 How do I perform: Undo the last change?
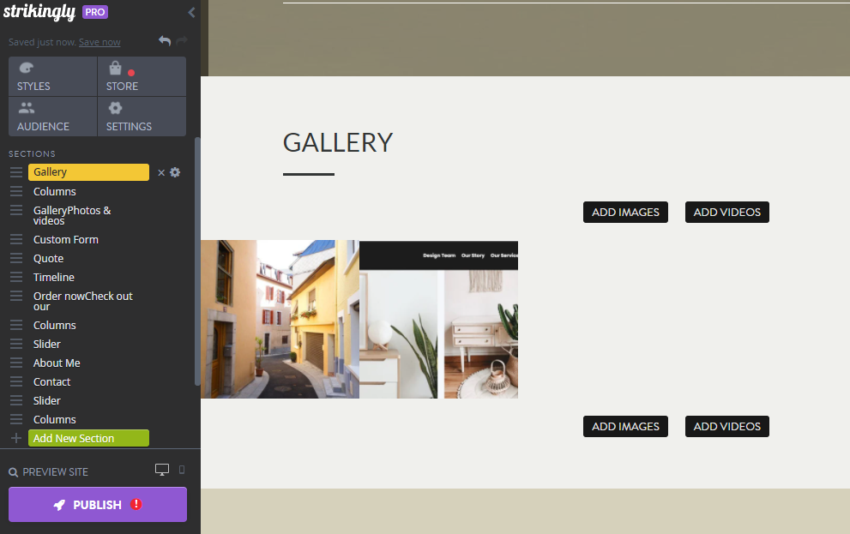[164, 39]
